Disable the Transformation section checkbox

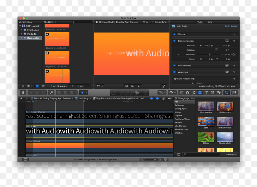pyautogui.click(x=175, y=41)
